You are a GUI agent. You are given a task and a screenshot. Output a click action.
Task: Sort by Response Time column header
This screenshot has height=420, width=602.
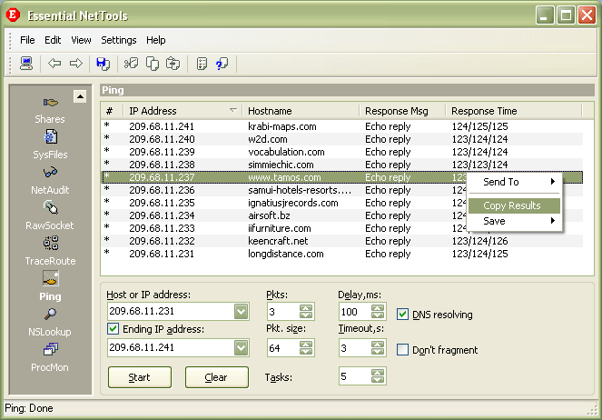pyautogui.click(x=514, y=111)
